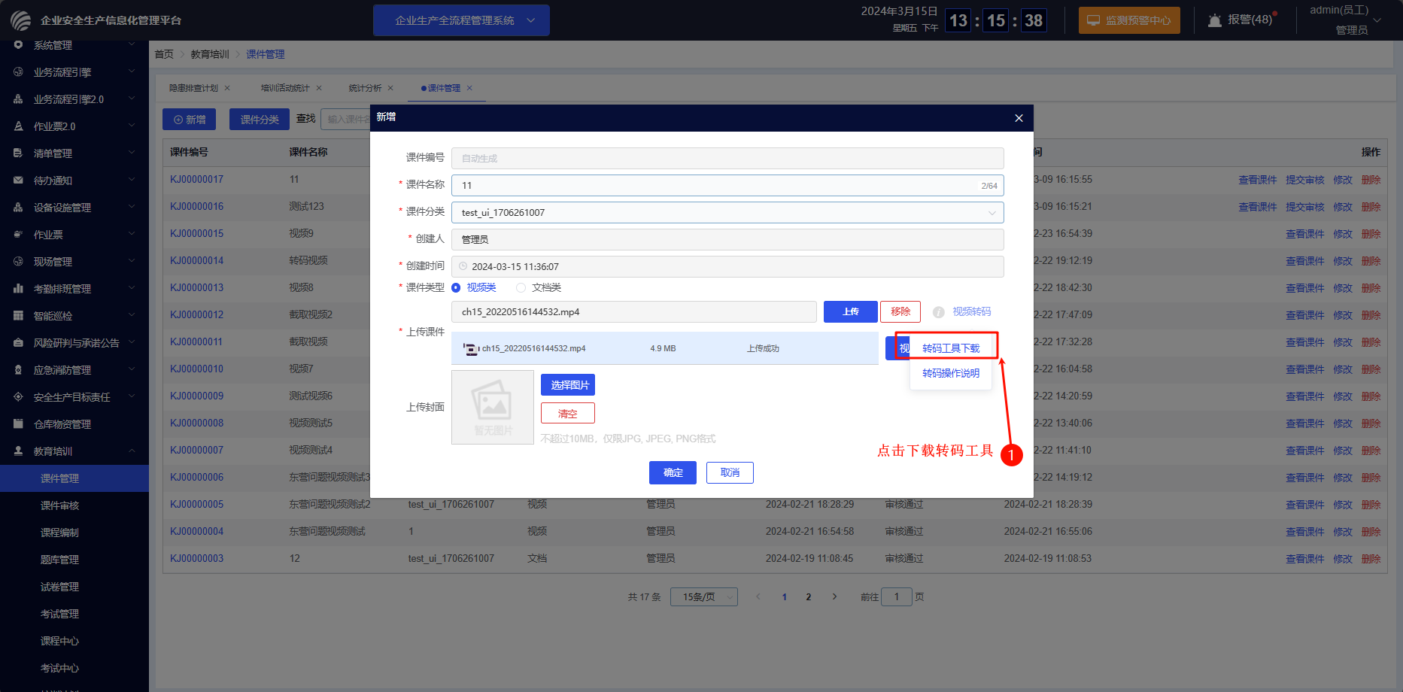
Task: Collapse the 教育培训 menu chevron
Action: (x=132, y=451)
